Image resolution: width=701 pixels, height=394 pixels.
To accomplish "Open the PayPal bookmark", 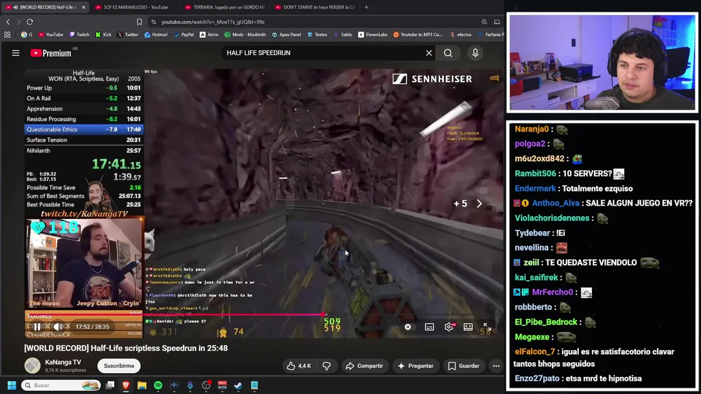I will [x=183, y=34].
